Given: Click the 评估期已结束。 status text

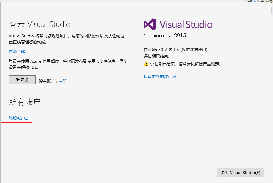Looking at the screenshot, I should pos(157,56).
